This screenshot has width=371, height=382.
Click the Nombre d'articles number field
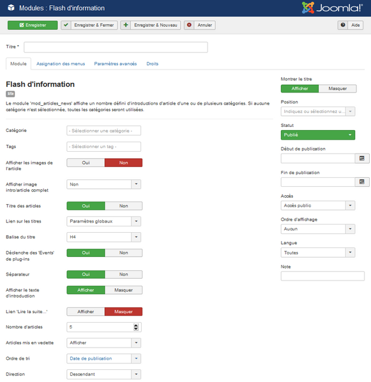[103, 327]
